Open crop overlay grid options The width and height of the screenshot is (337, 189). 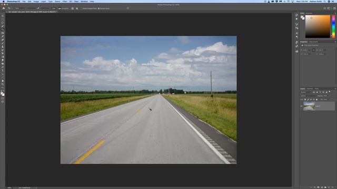click(73, 8)
